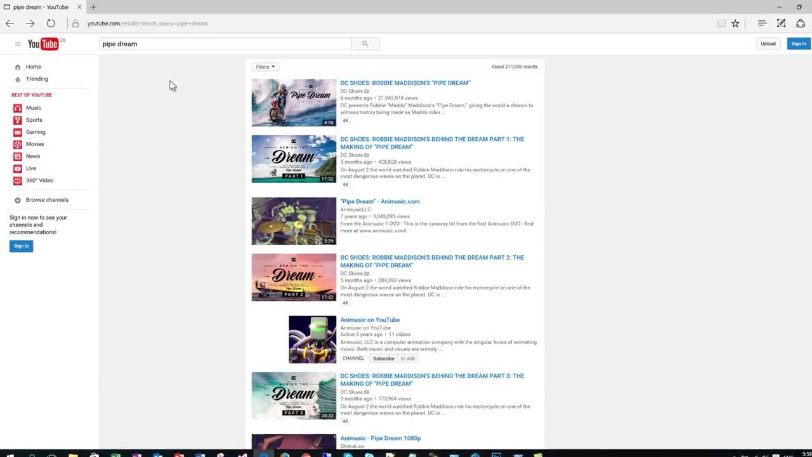Image resolution: width=812 pixels, height=457 pixels.
Task: Click Sign in button in left sidebar
Action: 21,246
